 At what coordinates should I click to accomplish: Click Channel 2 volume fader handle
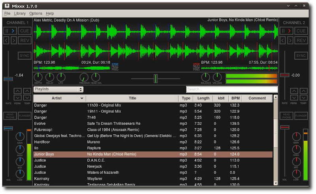point(285,127)
